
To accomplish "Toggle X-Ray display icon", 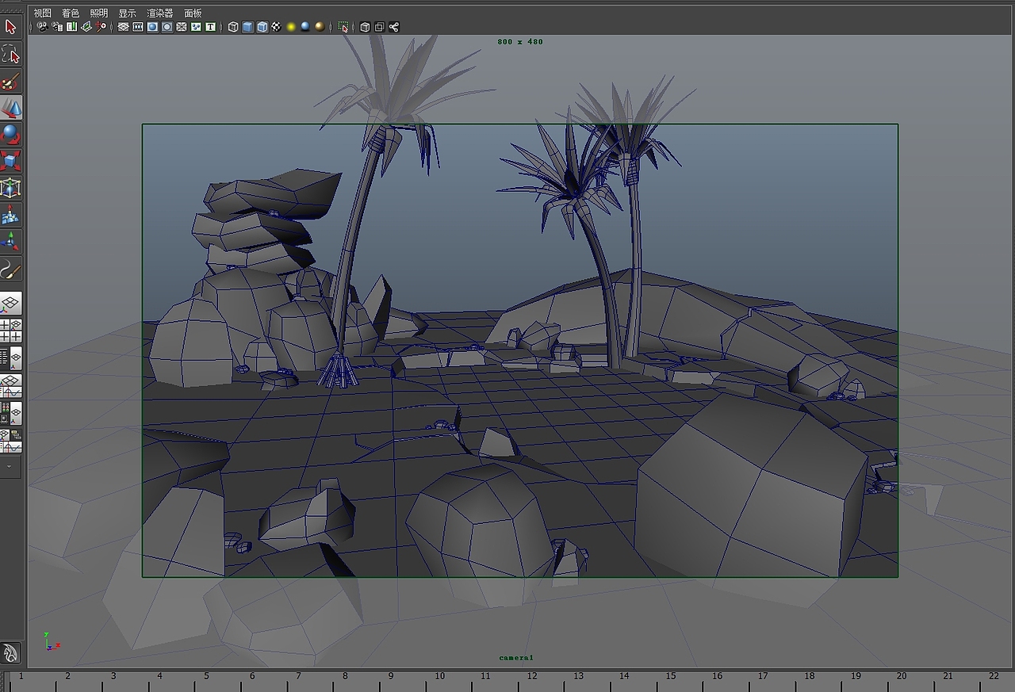I will click(x=365, y=27).
